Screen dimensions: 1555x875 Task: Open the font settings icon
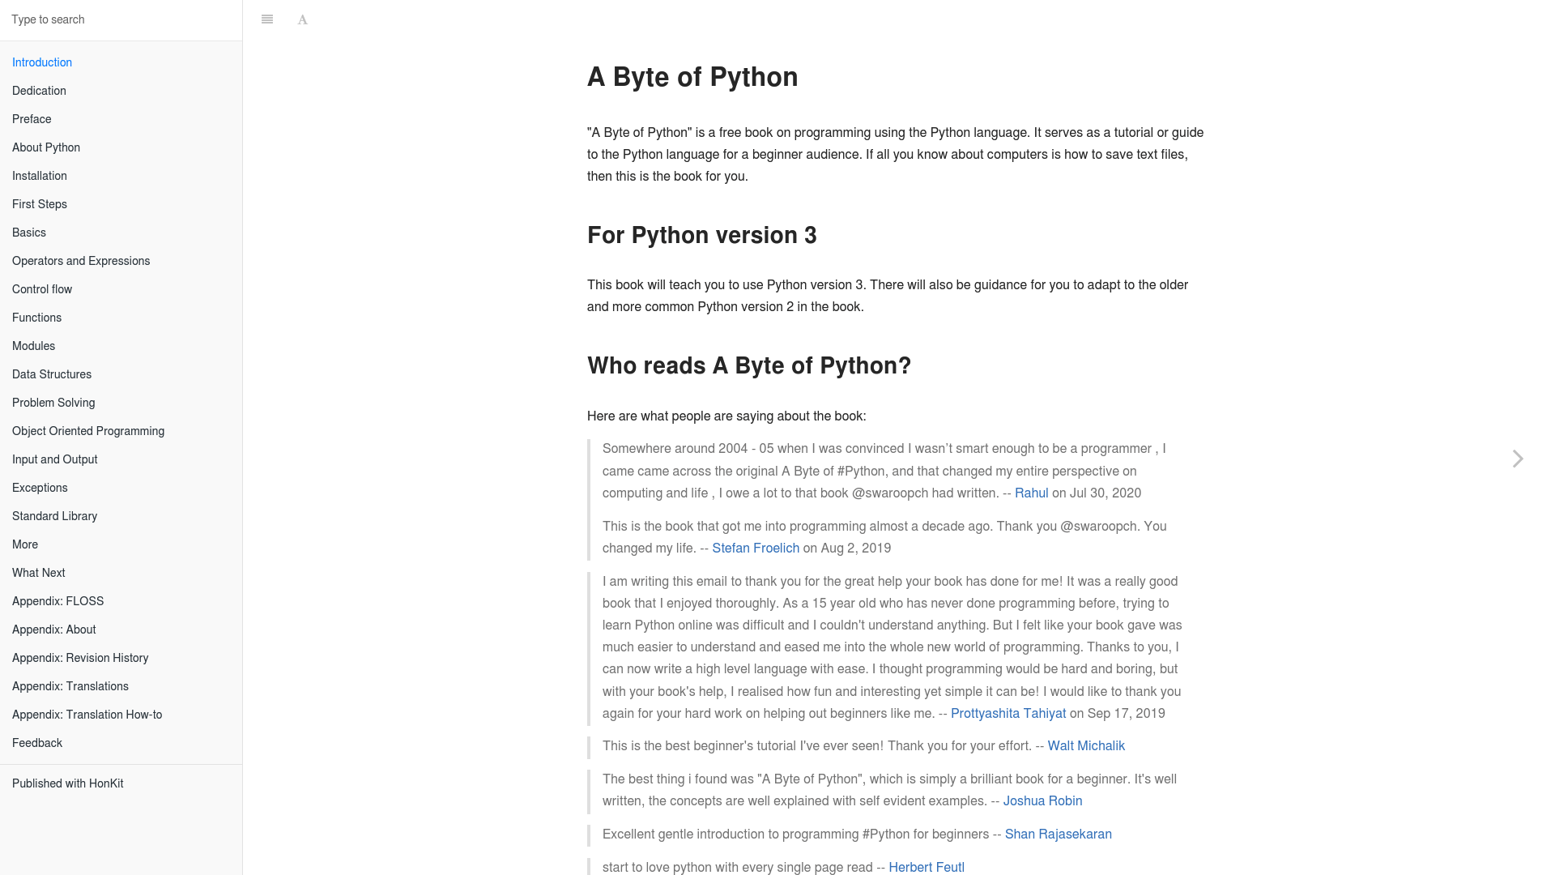[x=303, y=19]
